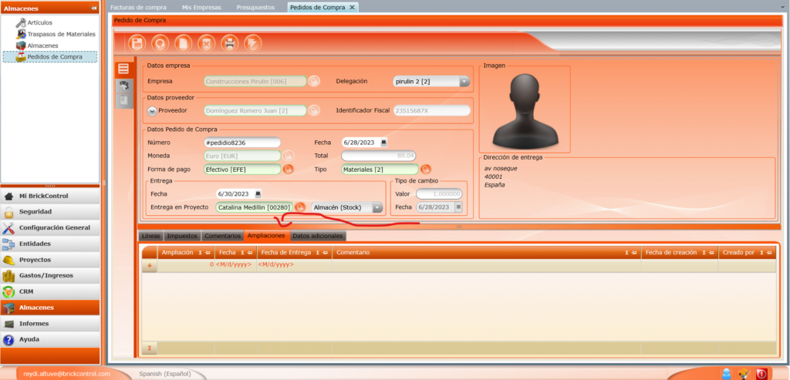Expand the Proveedor details arrow
The height and width of the screenshot is (380, 790).
pos(152,111)
